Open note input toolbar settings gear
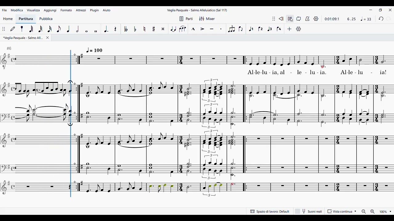The width and height of the screenshot is (394, 221). pos(298,29)
